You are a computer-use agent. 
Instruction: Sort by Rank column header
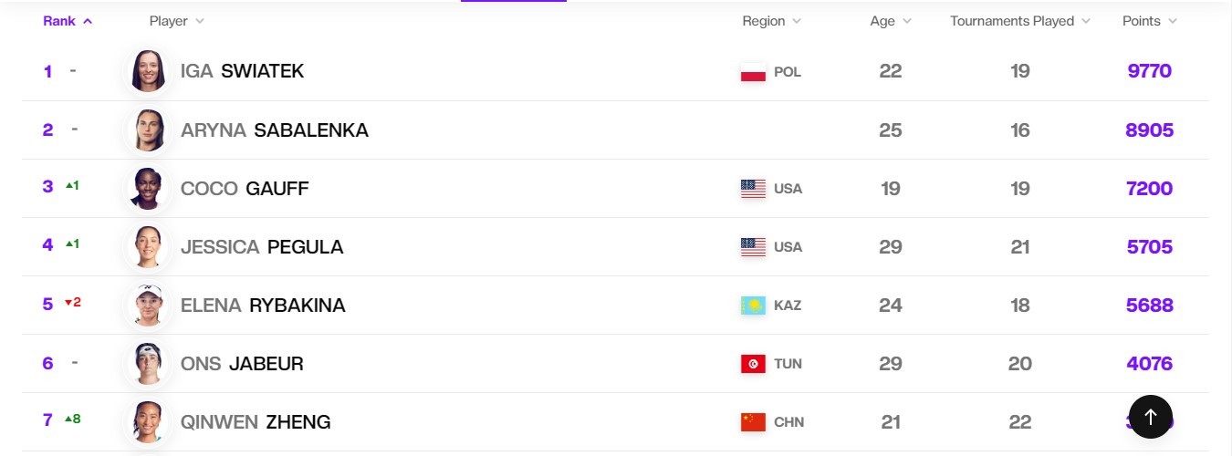(68, 21)
